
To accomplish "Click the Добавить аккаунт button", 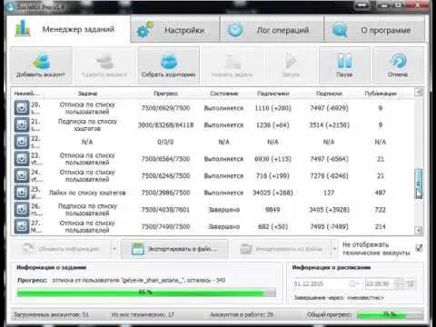I will pyautogui.click(x=41, y=65).
